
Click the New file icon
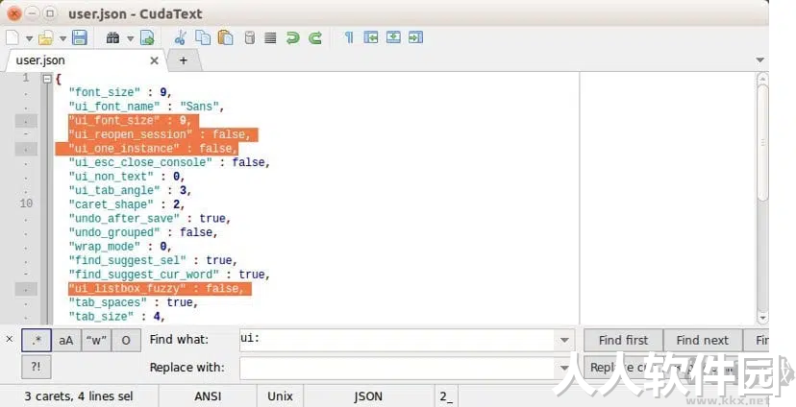[12, 37]
